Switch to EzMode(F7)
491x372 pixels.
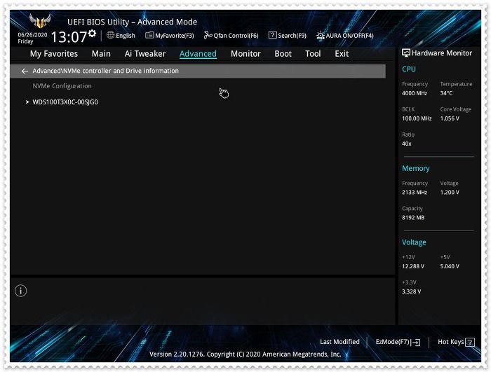pos(398,342)
